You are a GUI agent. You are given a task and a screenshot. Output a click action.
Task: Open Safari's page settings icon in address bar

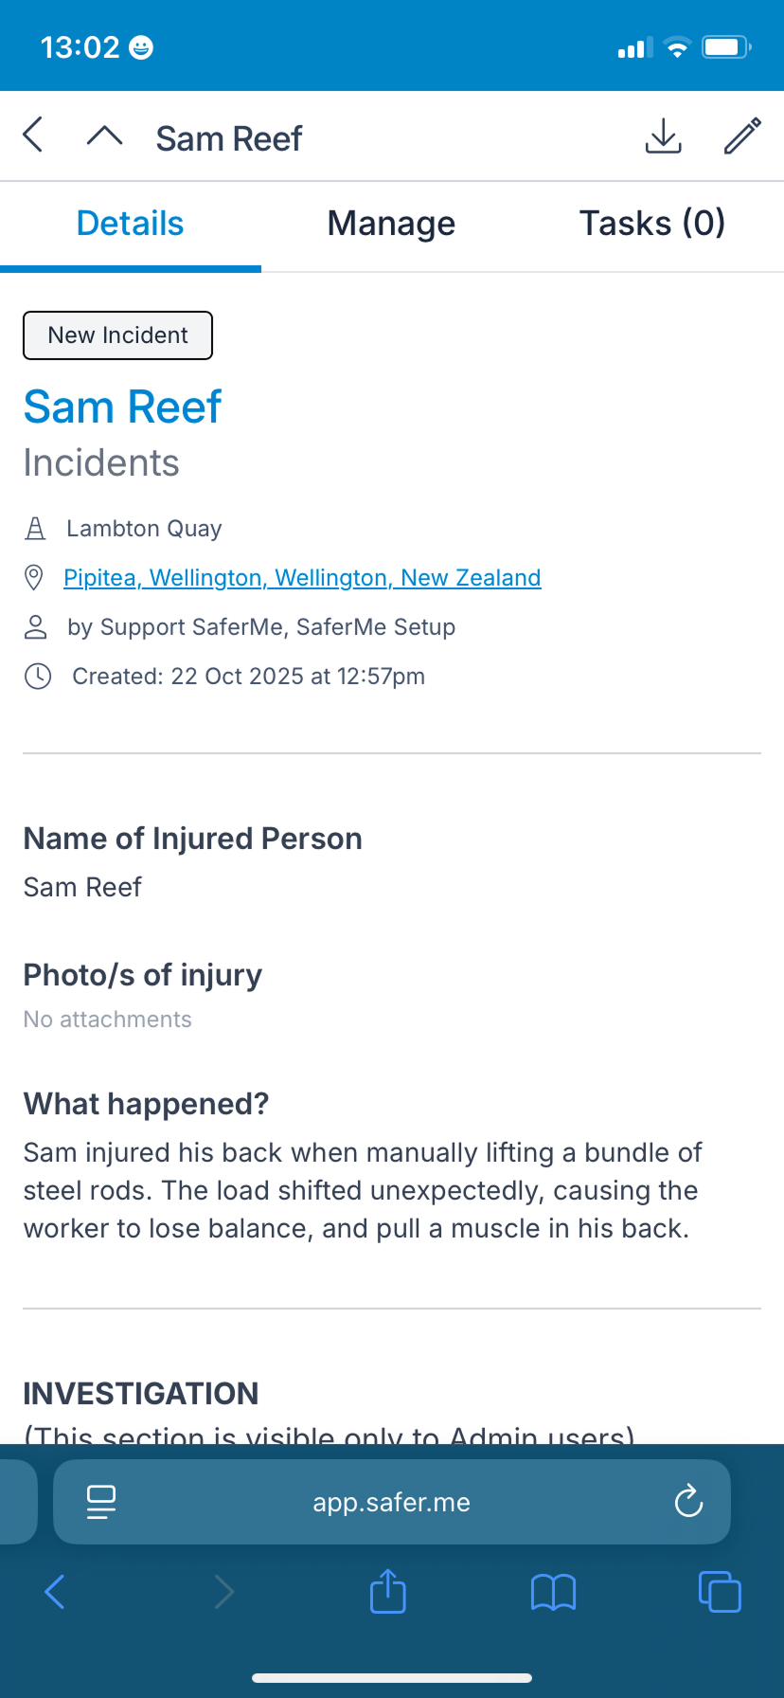(102, 1501)
